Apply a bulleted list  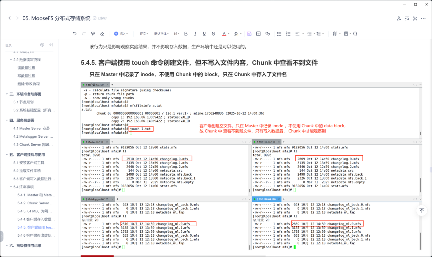pos(279,34)
